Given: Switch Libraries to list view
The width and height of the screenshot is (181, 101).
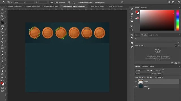Looking at the screenshot, I should [178, 45].
